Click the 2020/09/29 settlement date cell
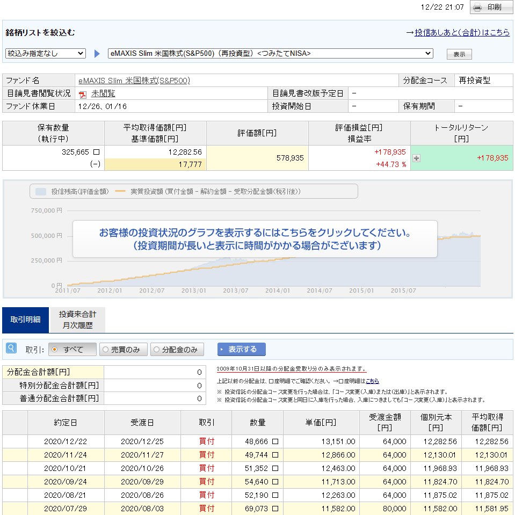 tap(142, 482)
